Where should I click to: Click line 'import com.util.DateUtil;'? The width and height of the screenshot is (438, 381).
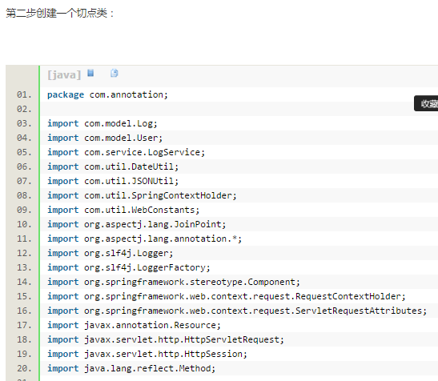click(x=113, y=166)
